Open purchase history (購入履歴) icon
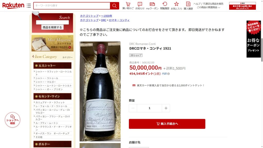263x148 pixels. [188, 6]
